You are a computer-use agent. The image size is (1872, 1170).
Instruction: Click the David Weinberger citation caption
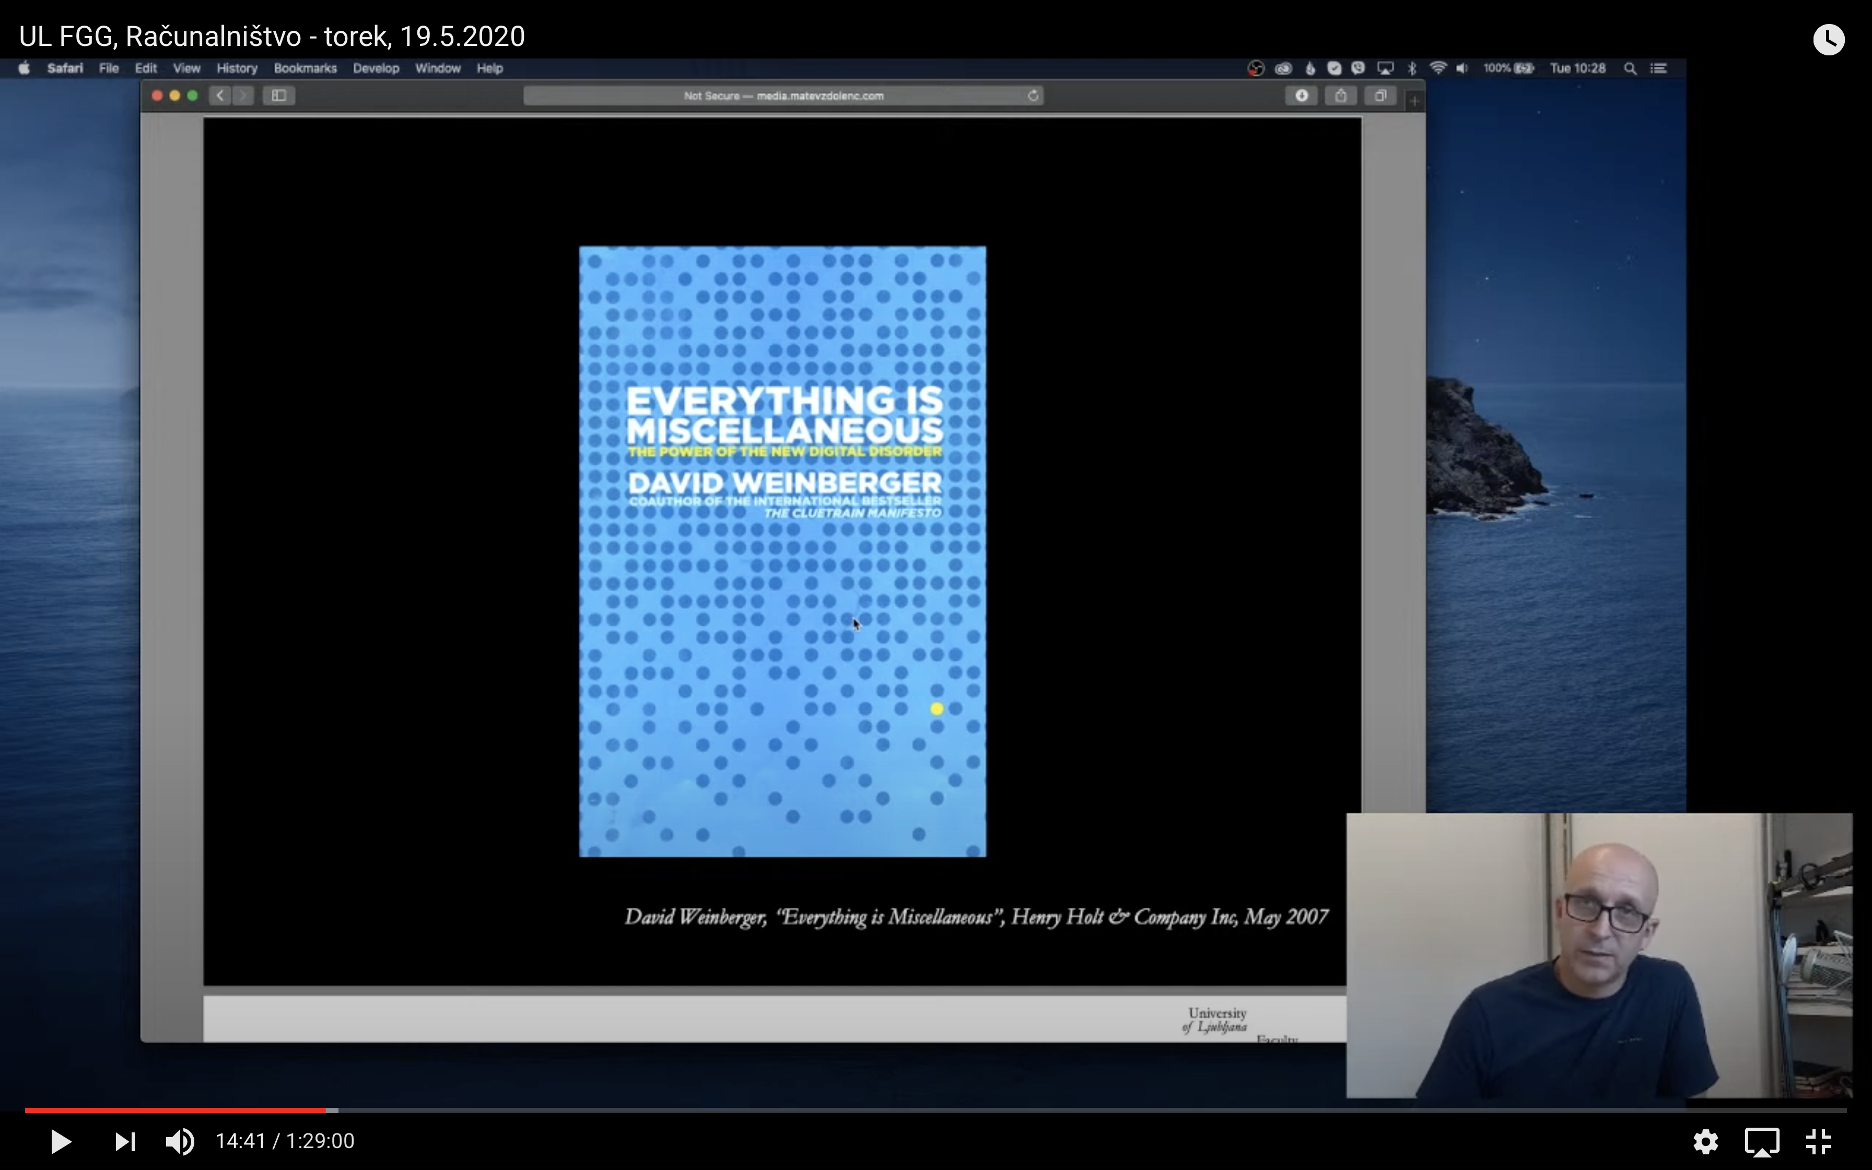(976, 917)
